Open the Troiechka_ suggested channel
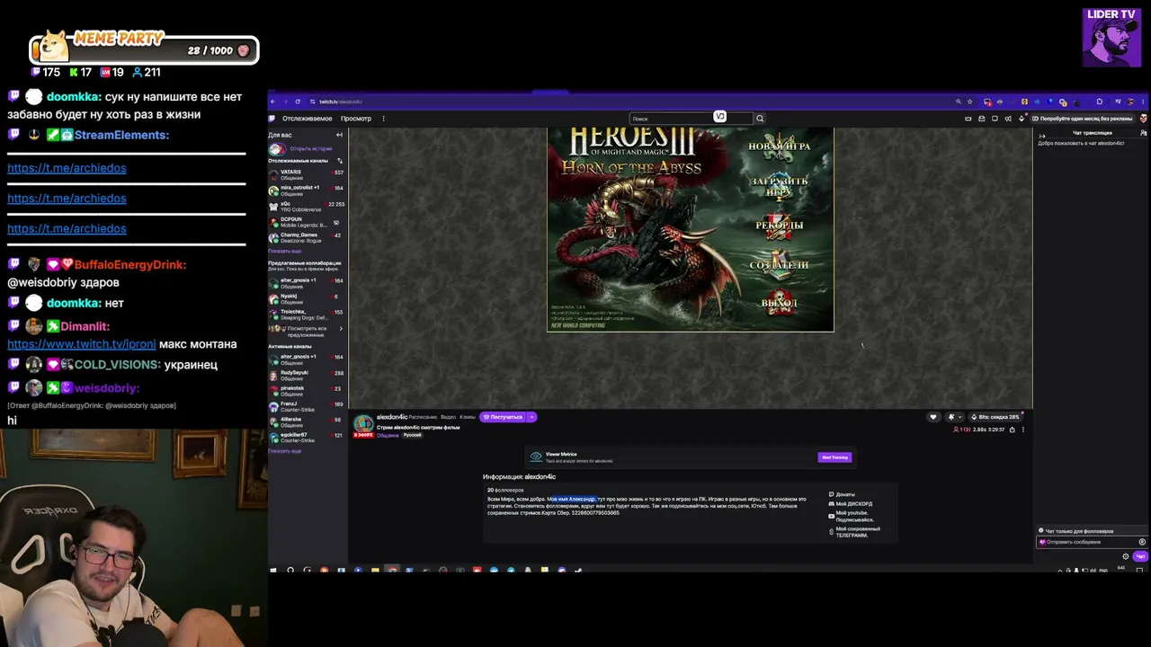 (x=306, y=314)
